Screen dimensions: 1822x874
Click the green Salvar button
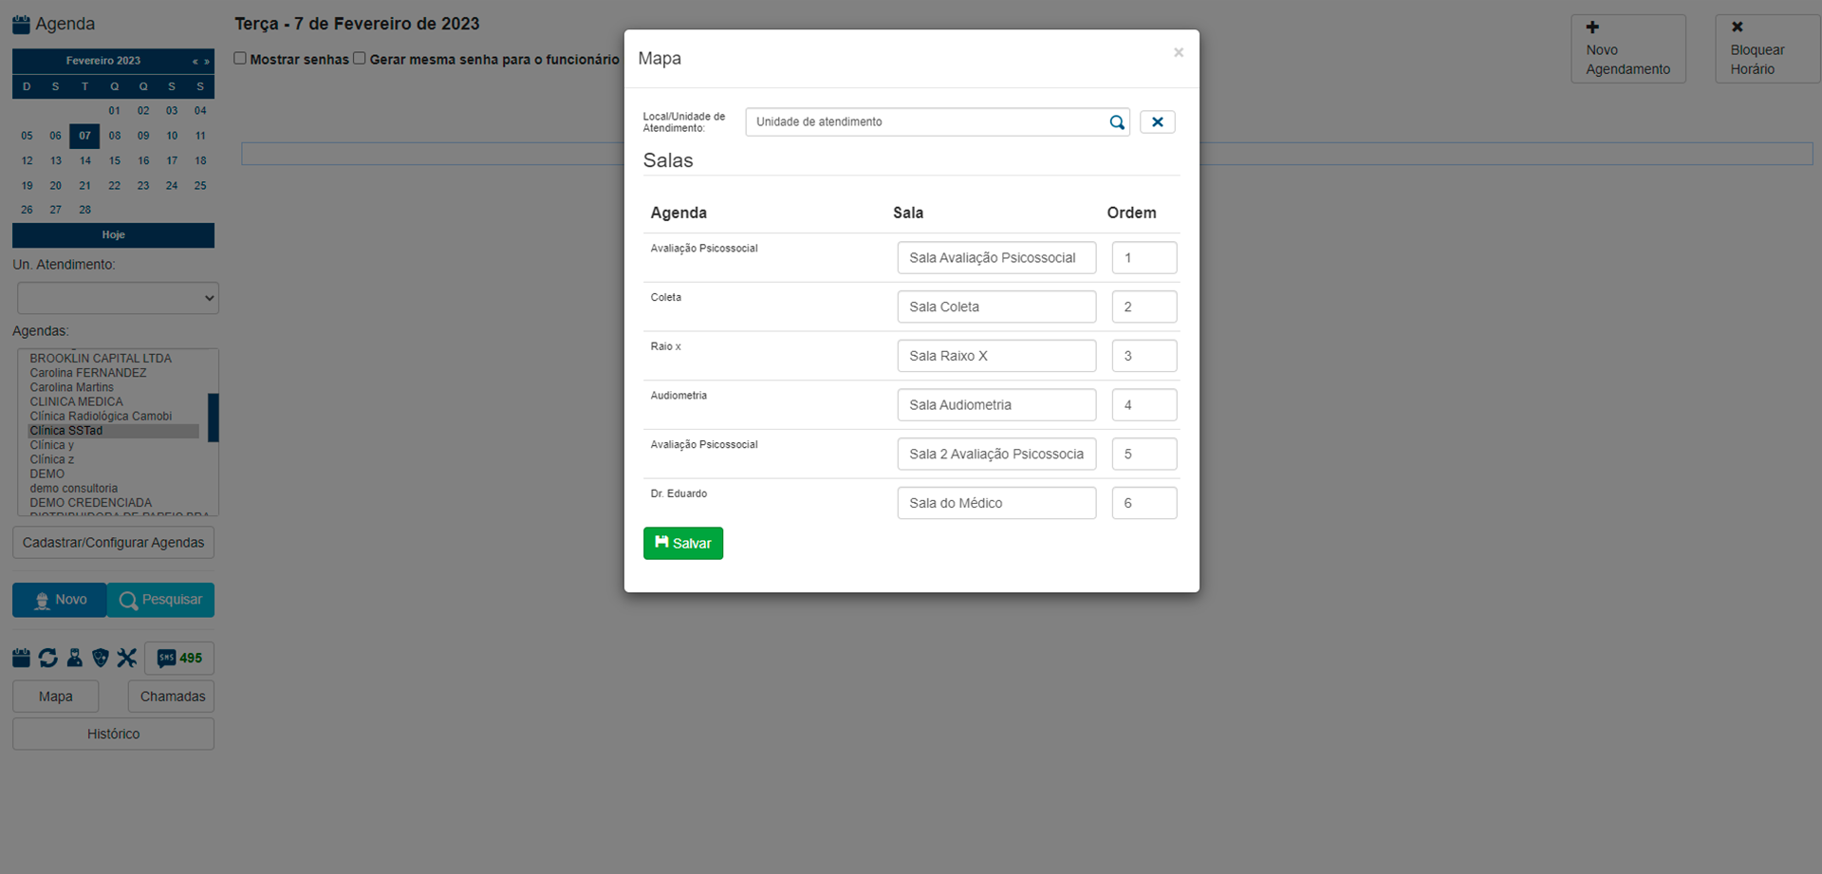(682, 544)
